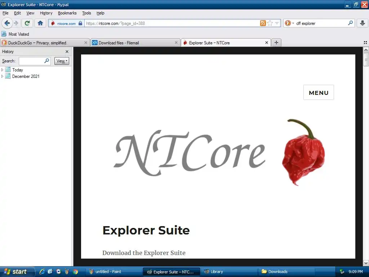
Task: Expand the December 2021 history folder
Action: point(3,76)
